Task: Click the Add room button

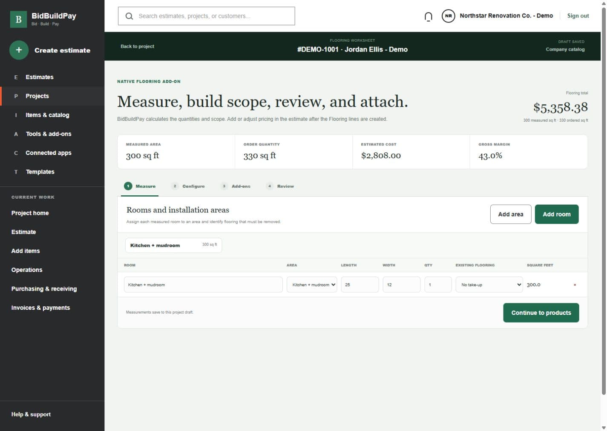Action: pyautogui.click(x=557, y=214)
